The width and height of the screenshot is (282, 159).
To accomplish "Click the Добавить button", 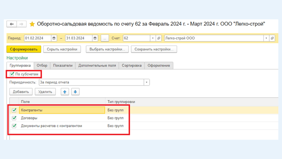I will coord(21,92).
